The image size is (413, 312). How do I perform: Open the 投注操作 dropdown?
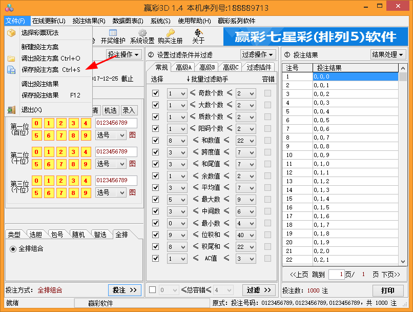(123, 54)
